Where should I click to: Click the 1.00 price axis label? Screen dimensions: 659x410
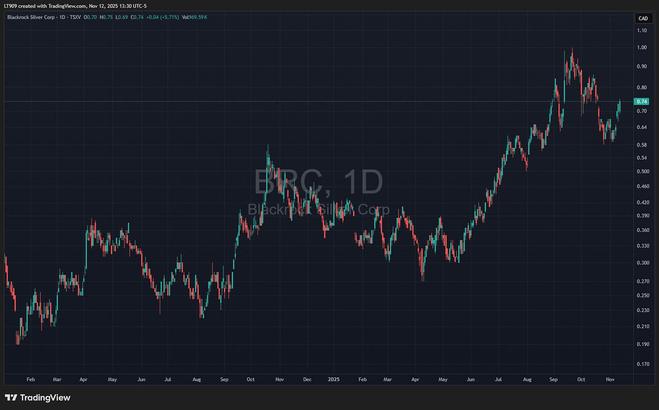[x=642, y=47]
